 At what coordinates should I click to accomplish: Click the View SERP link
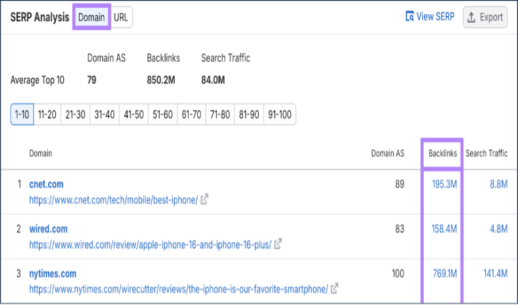(x=430, y=17)
